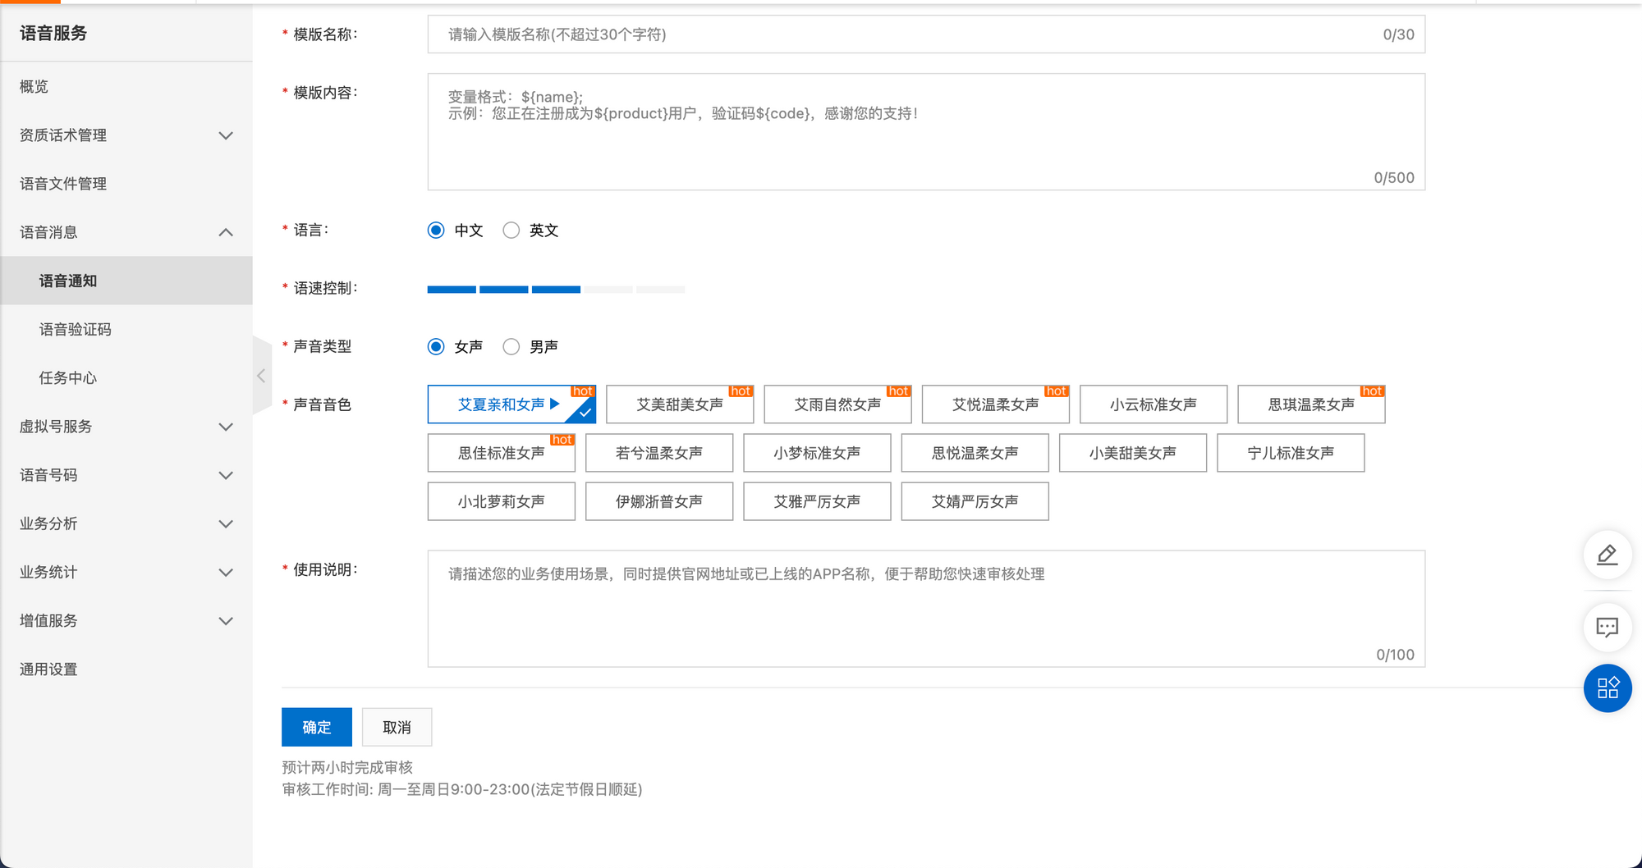1642x868 pixels.
Task: Play the 艾夏亲和女声 voice preview
Action: click(x=555, y=404)
